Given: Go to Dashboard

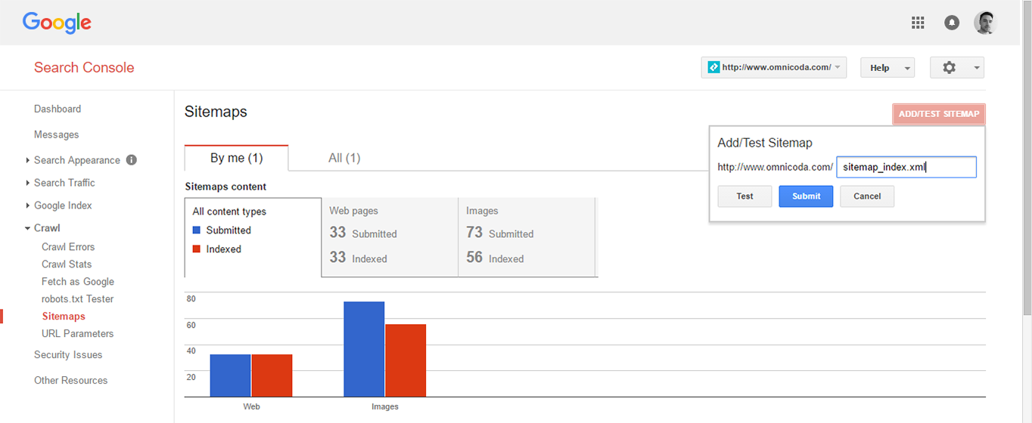Looking at the screenshot, I should tap(58, 109).
